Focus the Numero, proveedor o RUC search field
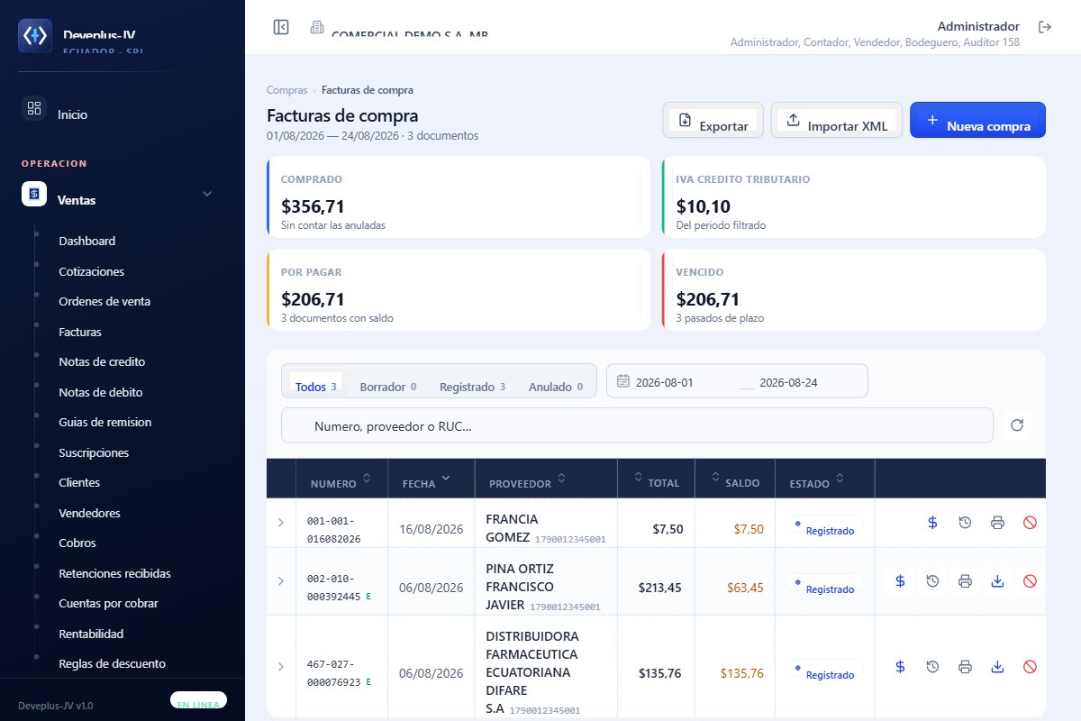Viewport: 1081px width, 721px height. pyautogui.click(x=637, y=425)
